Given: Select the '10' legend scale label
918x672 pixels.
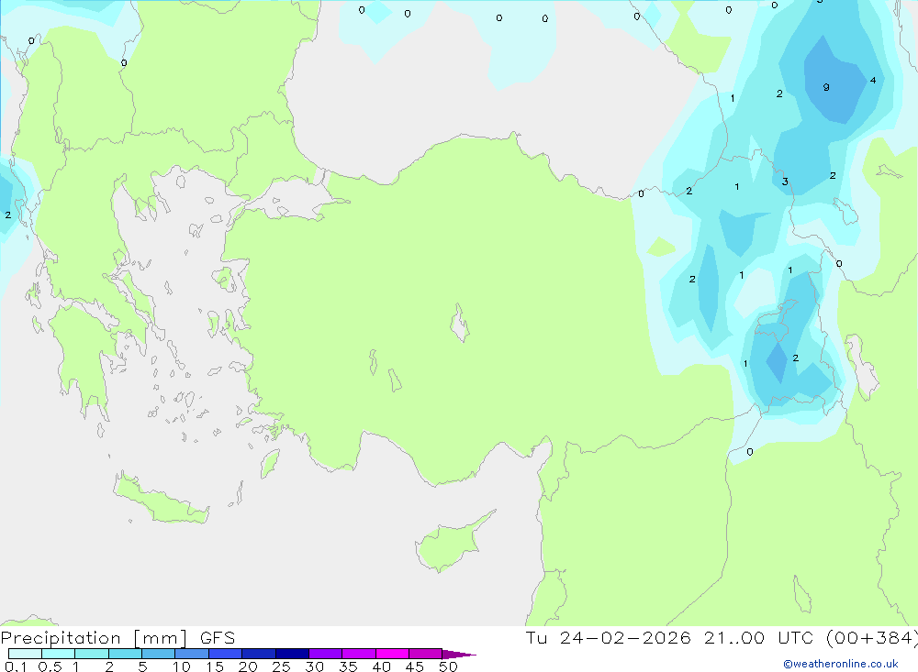Looking at the screenshot, I should click(182, 666).
